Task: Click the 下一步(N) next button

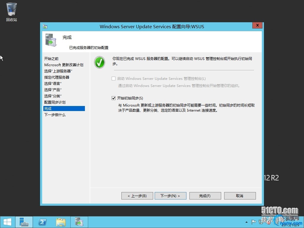Action: point(170,196)
